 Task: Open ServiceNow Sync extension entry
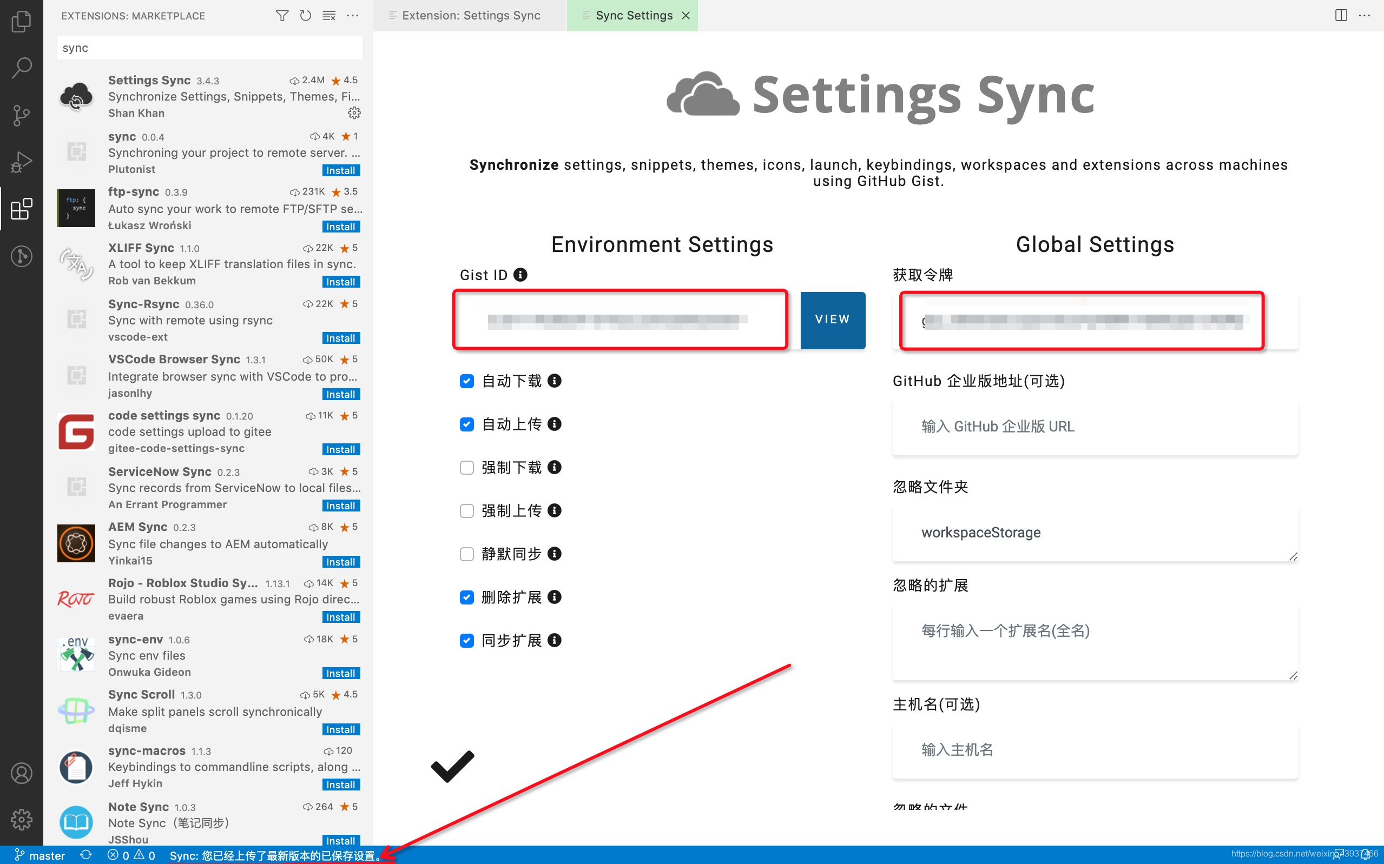click(209, 488)
